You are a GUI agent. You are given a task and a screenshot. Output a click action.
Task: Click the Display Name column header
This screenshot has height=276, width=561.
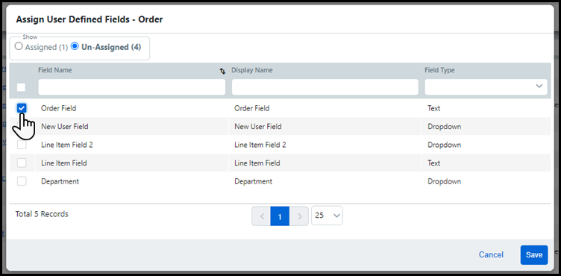252,70
